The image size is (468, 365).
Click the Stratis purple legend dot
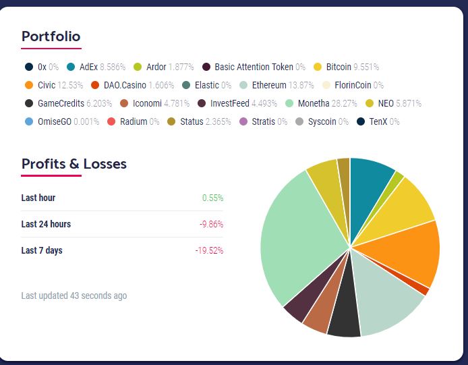pyautogui.click(x=243, y=121)
